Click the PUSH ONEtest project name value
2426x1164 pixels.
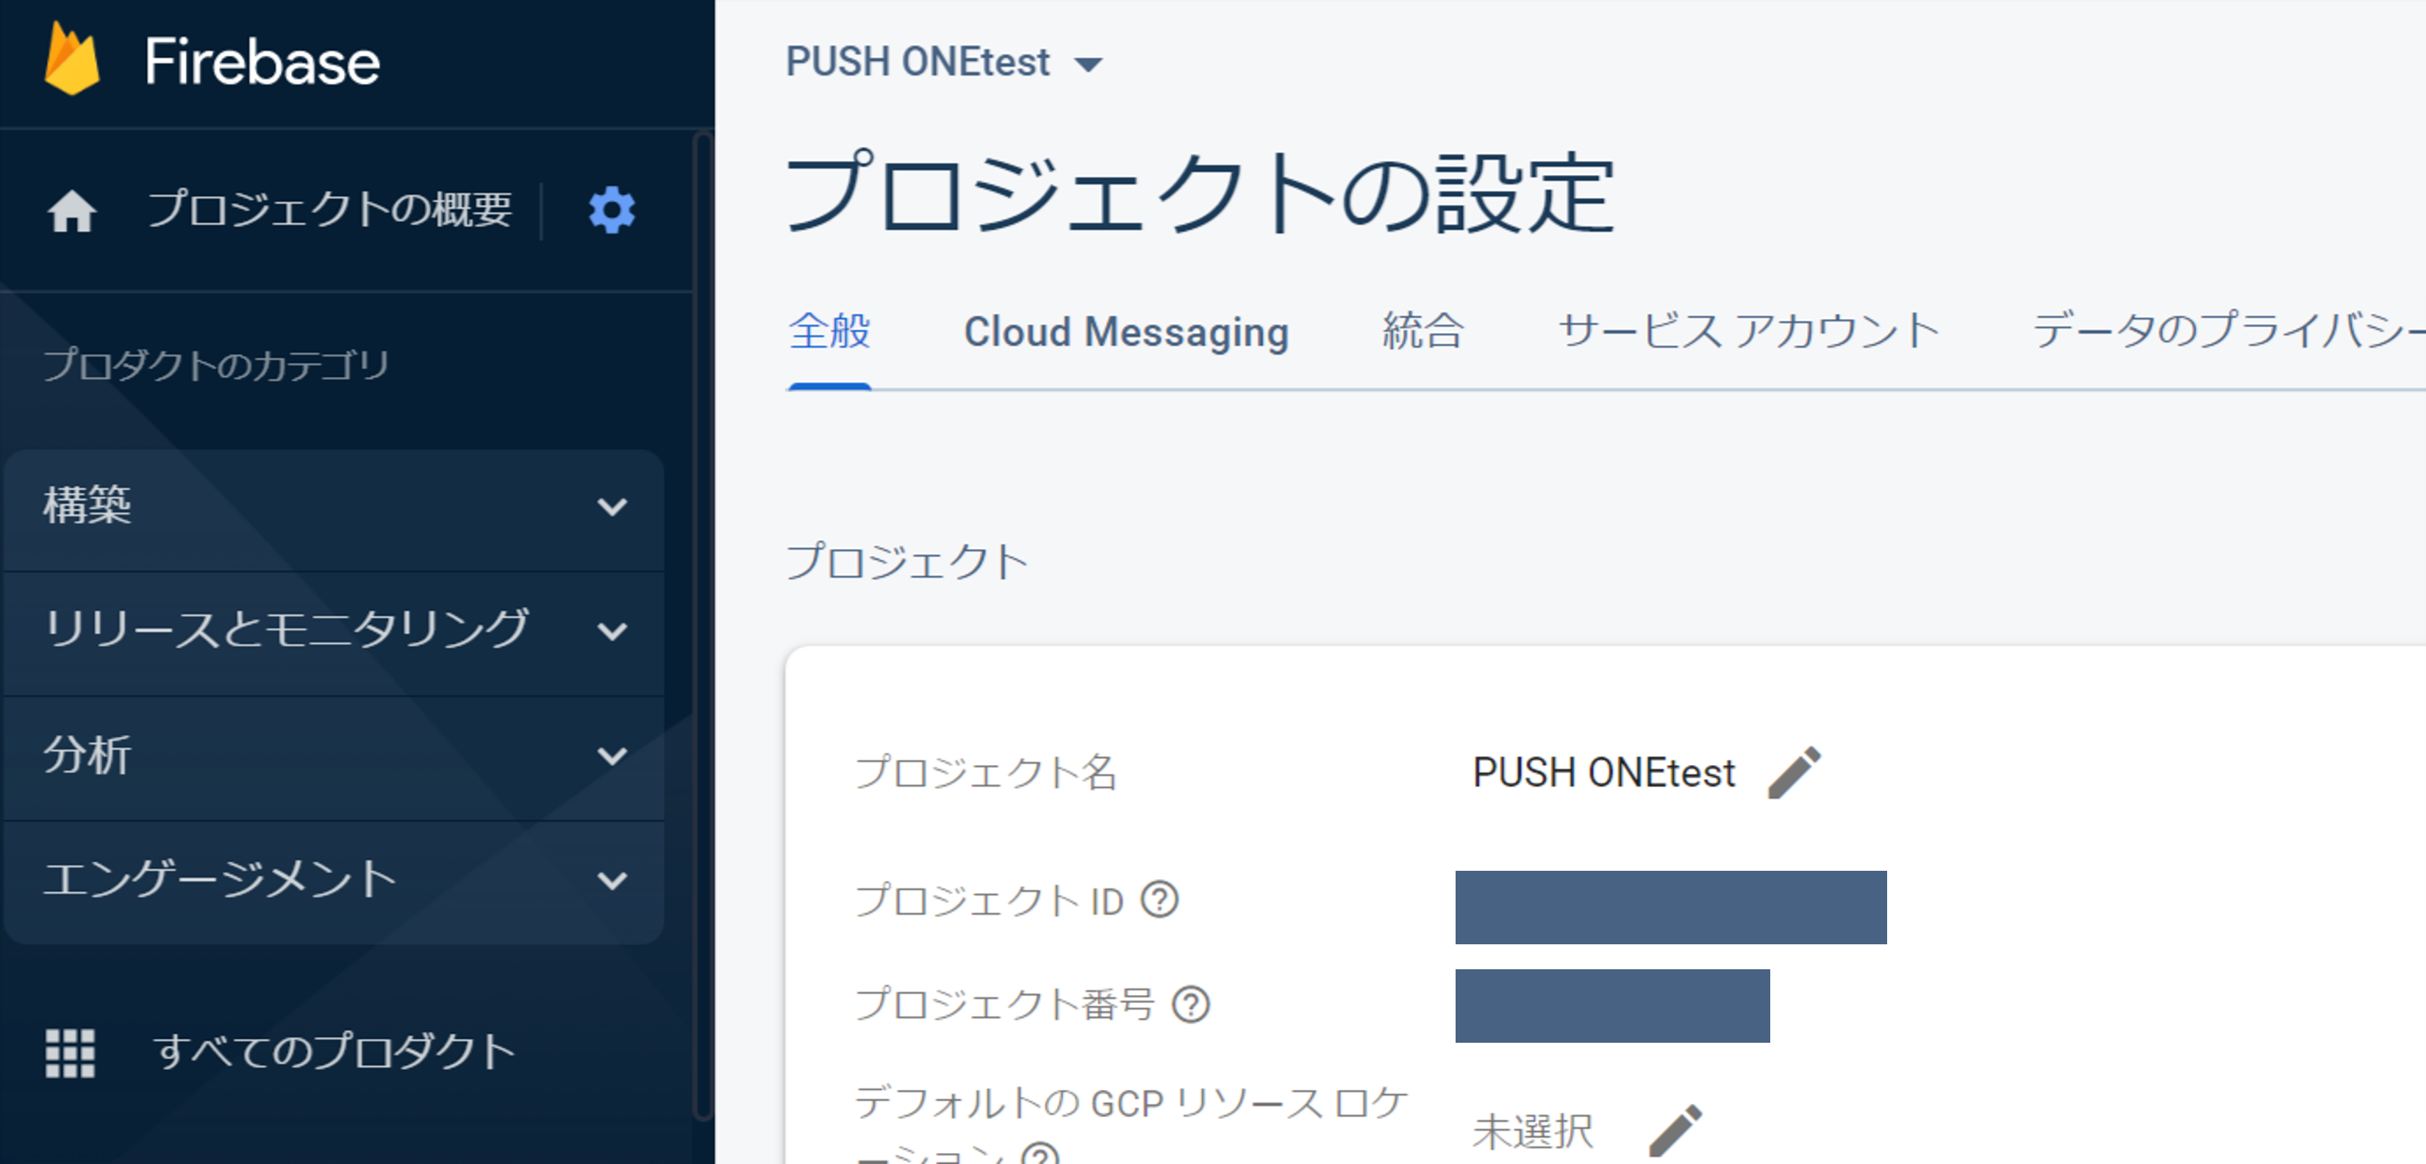coord(1603,773)
